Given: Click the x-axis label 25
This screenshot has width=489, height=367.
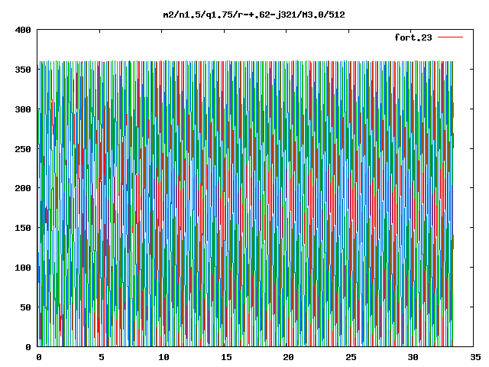Looking at the screenshot, I should pyautogui.click(x=351, y=357).
